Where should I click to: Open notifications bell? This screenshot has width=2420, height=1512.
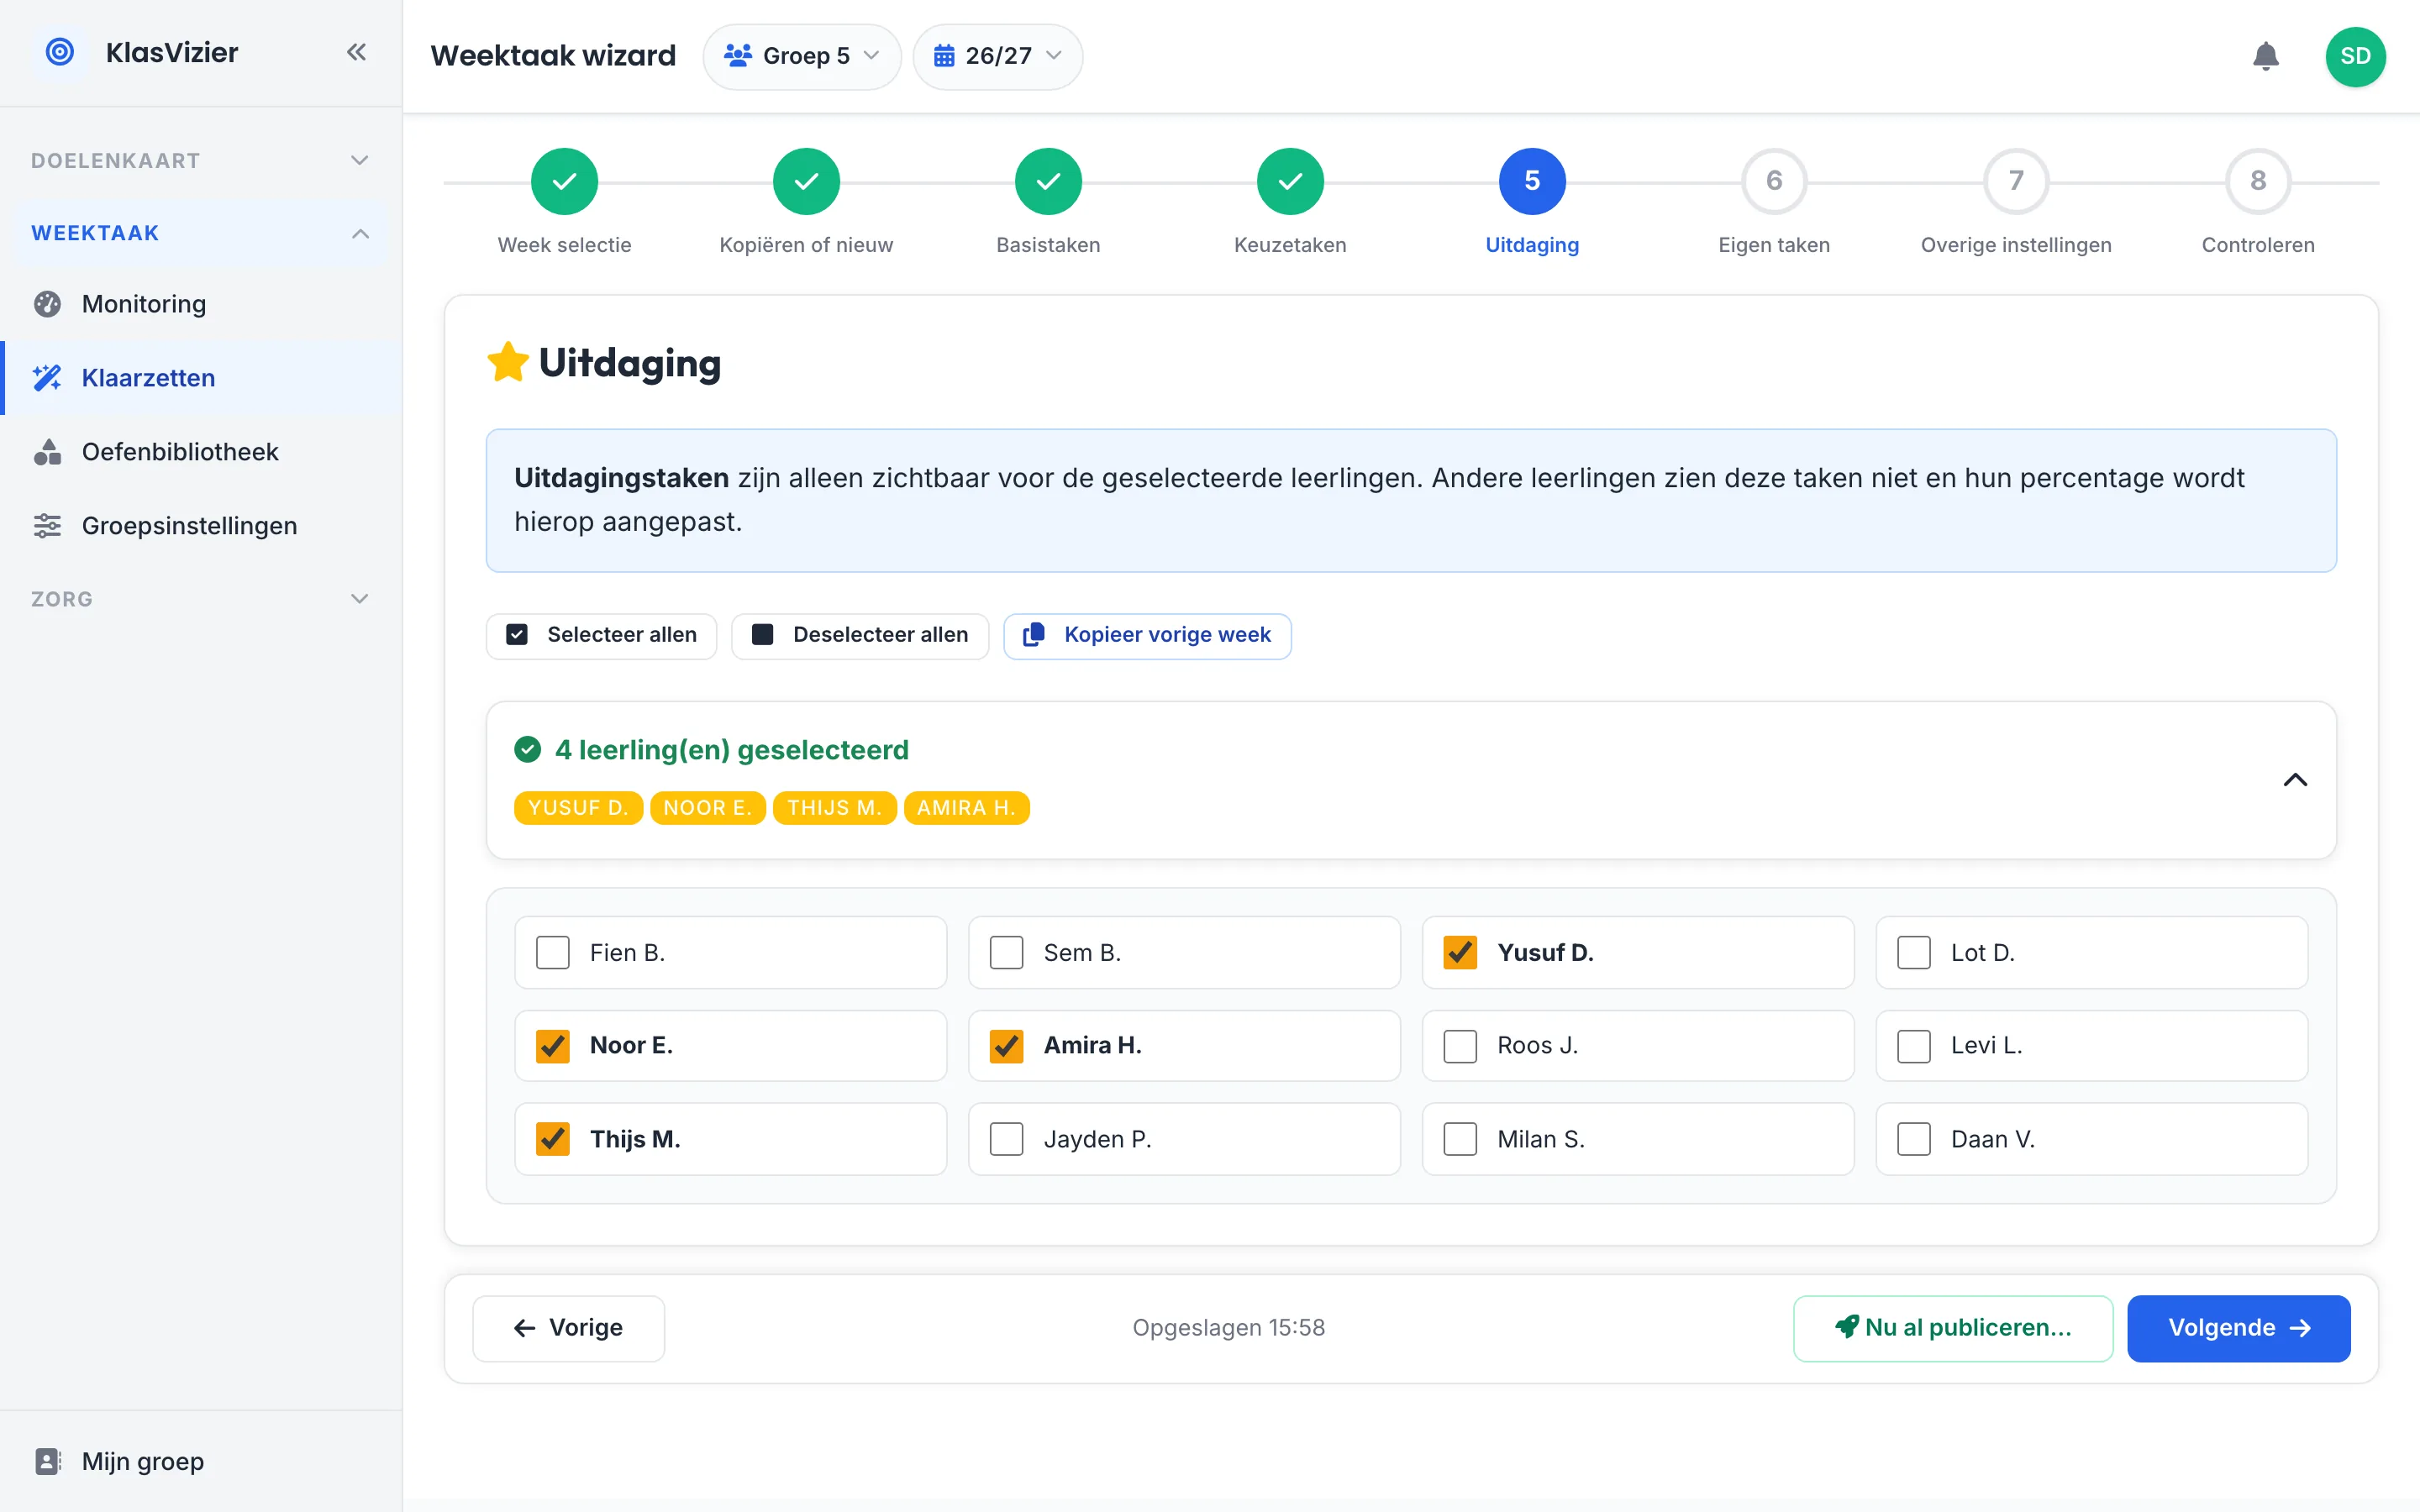tap(2265, 56)
